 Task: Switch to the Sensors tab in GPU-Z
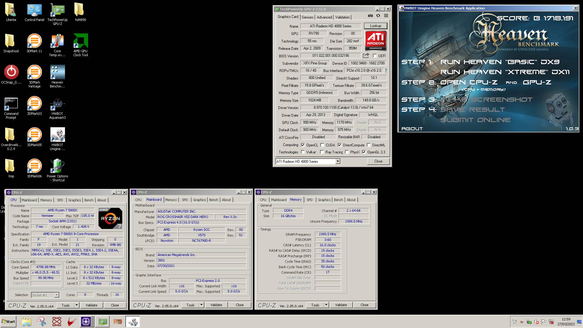point(308,17)
